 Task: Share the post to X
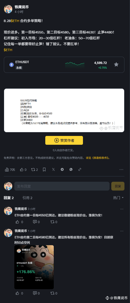53,169
